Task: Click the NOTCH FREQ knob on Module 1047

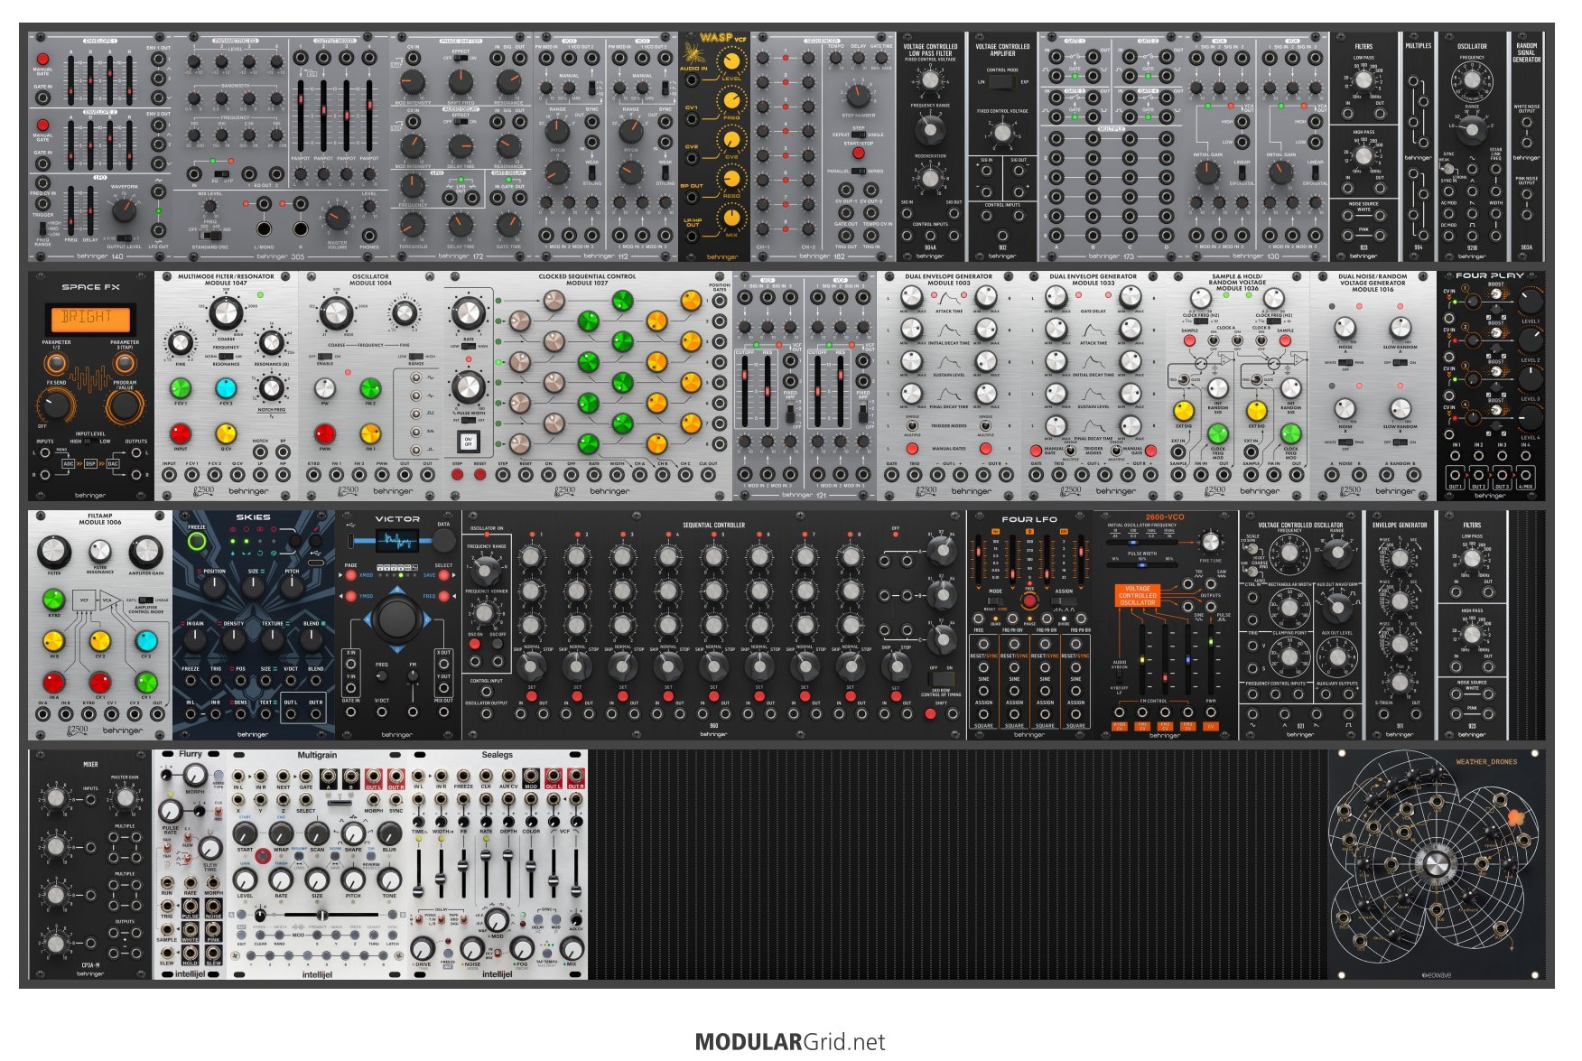Action: pyautogui.click(x=271, y=388)
